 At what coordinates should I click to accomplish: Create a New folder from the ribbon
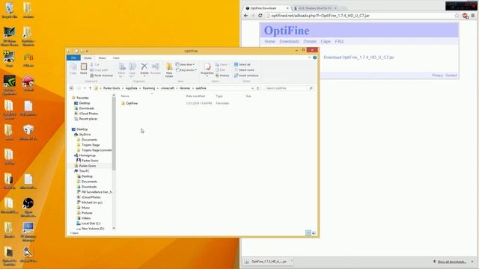169,69
